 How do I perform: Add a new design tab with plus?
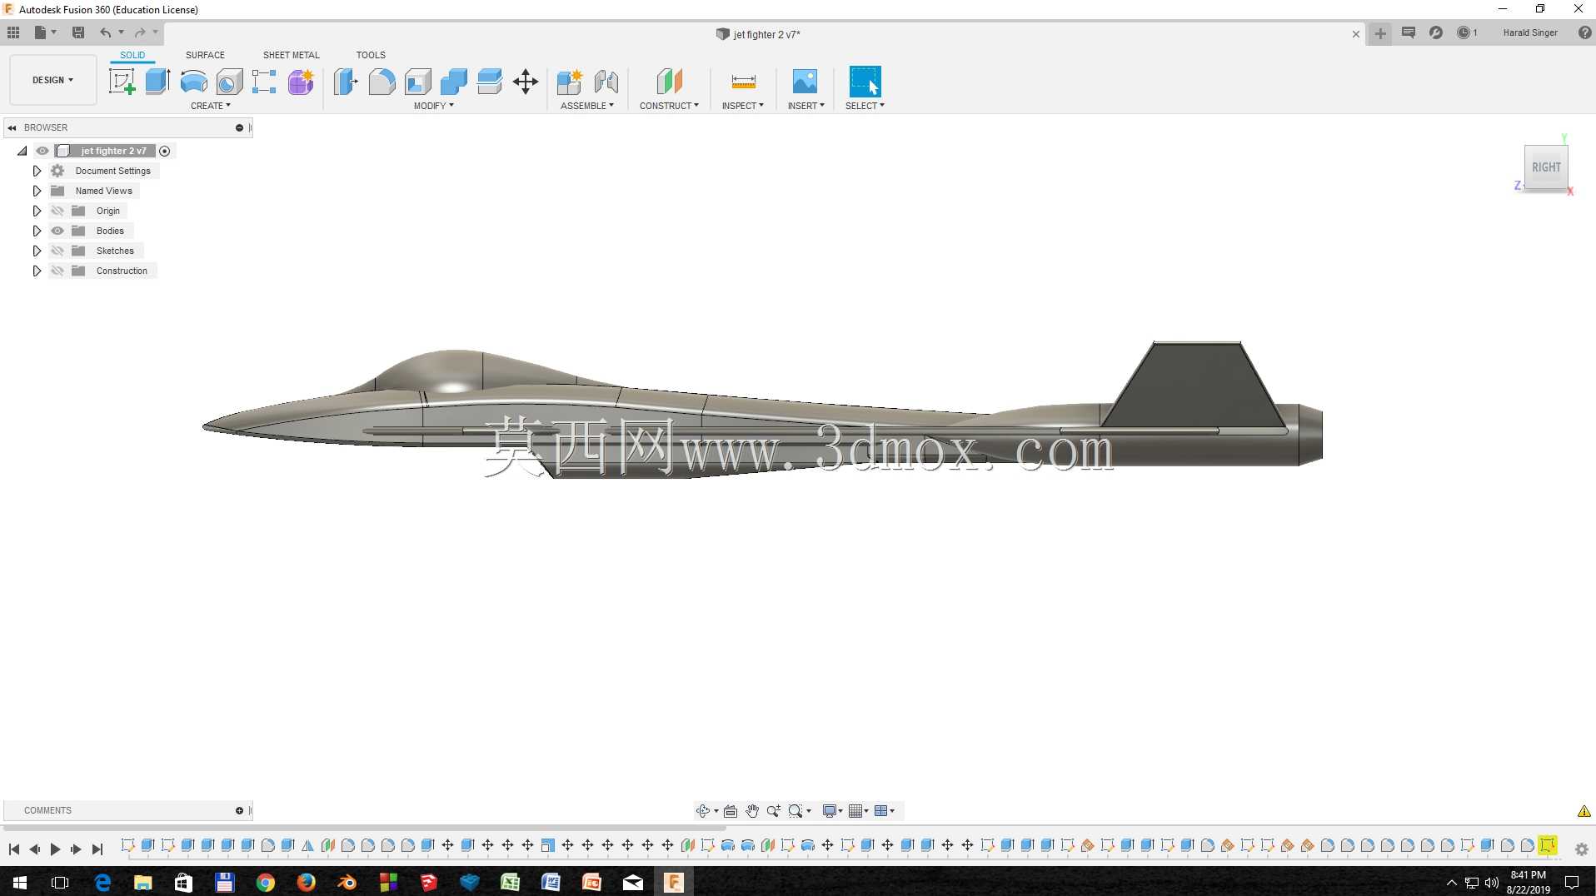click(1380, 34)
